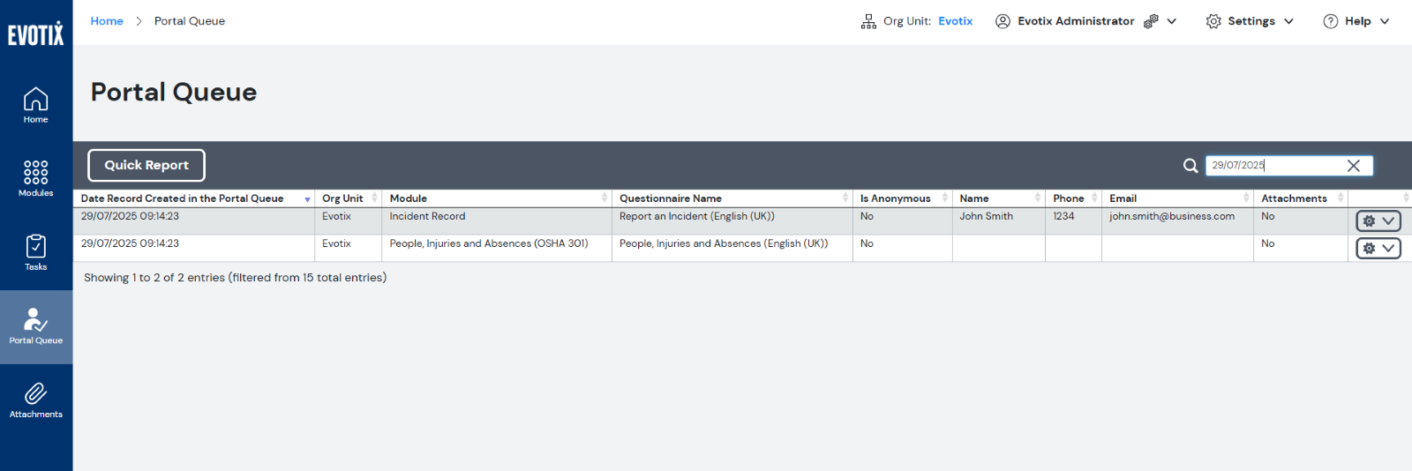Click into the search input field

tap(1275, 166)
